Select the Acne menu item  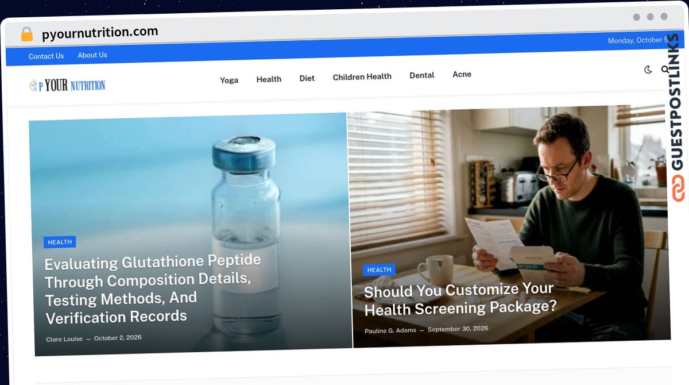462,74
